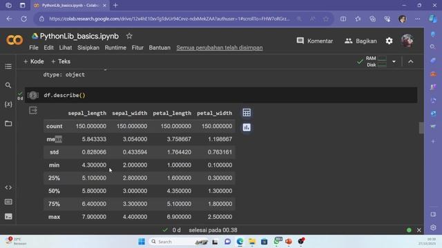Viewport: 442px width, 248px height.
Task: Click the notebook vertical scrollbar thumb
Action: click(x=421, y=128)
